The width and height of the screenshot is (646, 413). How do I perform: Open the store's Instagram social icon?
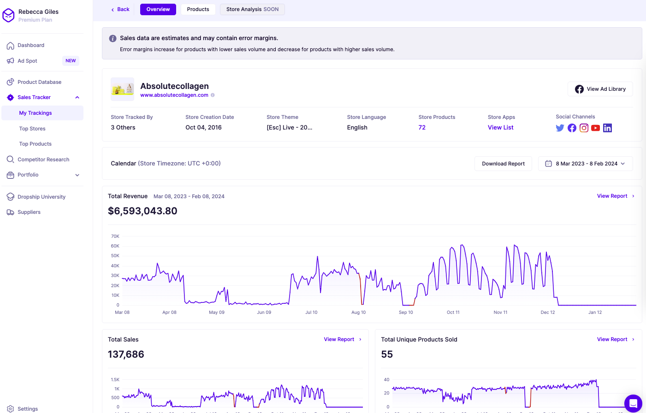(584, 128)
